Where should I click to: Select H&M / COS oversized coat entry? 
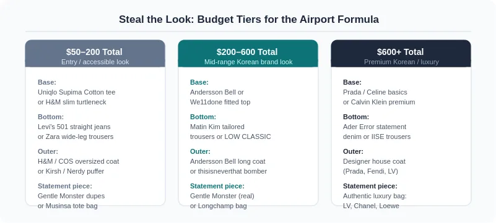pos(79,161)
